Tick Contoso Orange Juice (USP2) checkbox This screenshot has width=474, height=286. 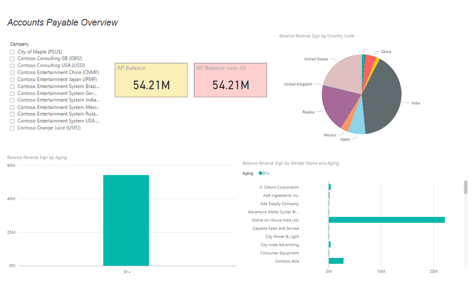coord(12,128)
